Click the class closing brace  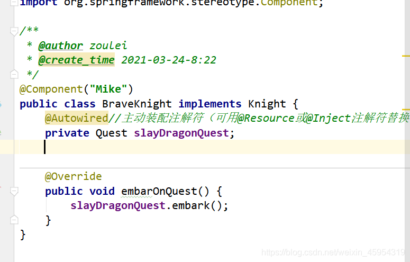tap(23, 235)
